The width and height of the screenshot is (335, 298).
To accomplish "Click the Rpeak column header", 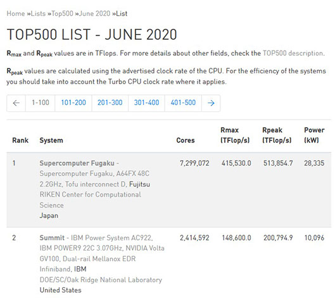I will pyautogui.click(x=277, y=135).
